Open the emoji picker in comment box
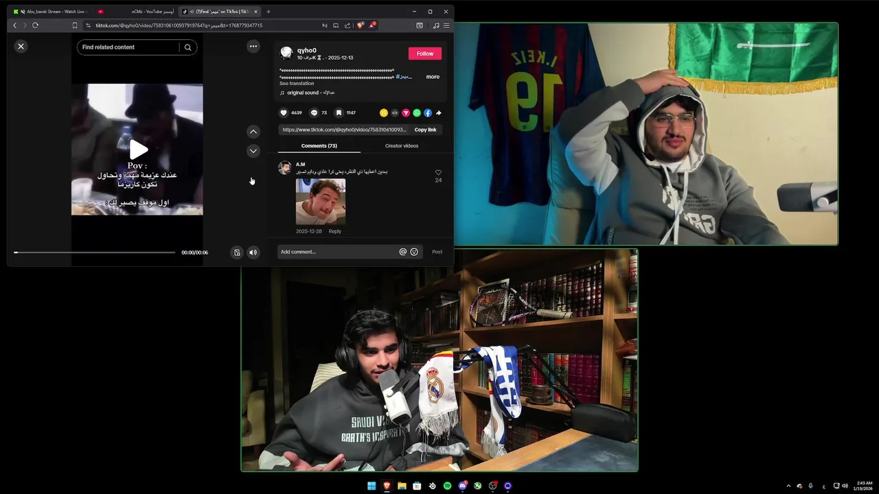The width and height of the screenshot is (879, 494). click(414, 252)
